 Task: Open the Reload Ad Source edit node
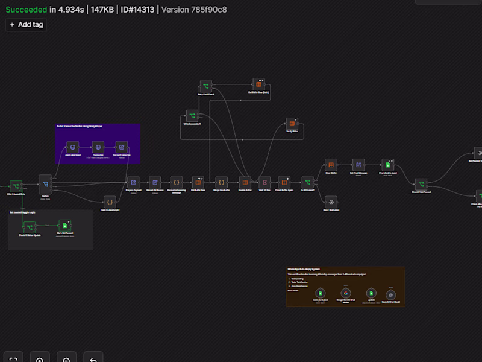pos(155,182)
